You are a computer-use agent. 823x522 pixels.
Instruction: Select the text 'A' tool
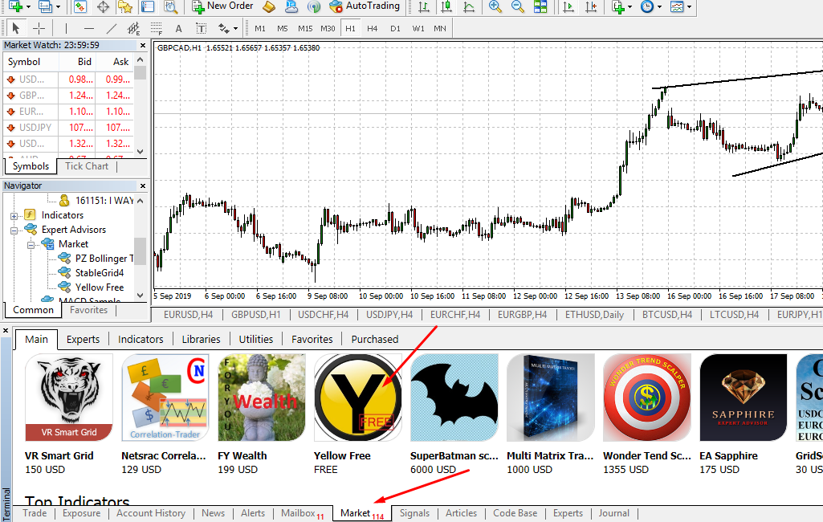(178, 28)
